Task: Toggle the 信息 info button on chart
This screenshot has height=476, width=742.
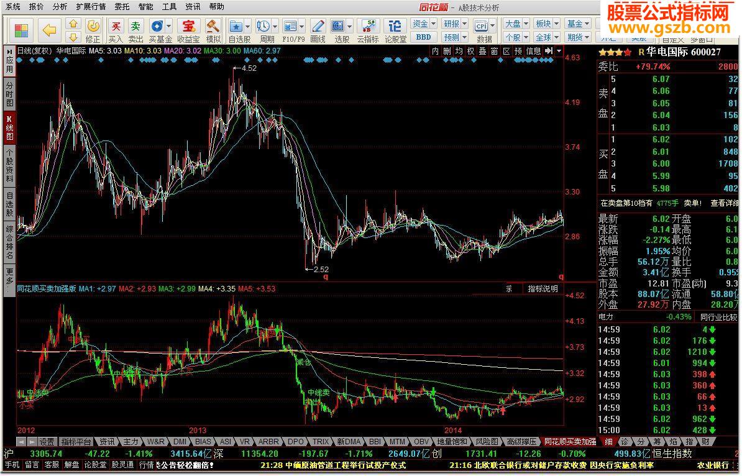Action: coord(533,51)
